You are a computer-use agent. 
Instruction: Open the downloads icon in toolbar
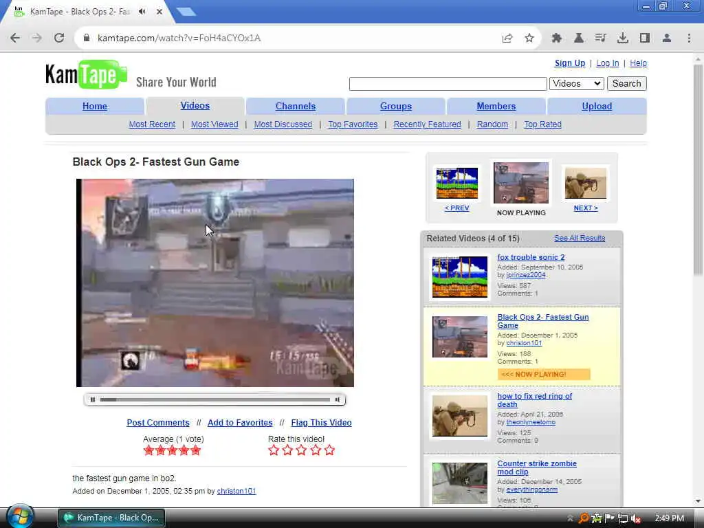623,38
